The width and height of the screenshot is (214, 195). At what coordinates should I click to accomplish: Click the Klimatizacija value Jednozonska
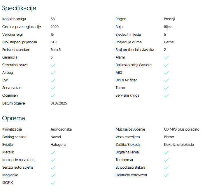click(x=61, y=129)
